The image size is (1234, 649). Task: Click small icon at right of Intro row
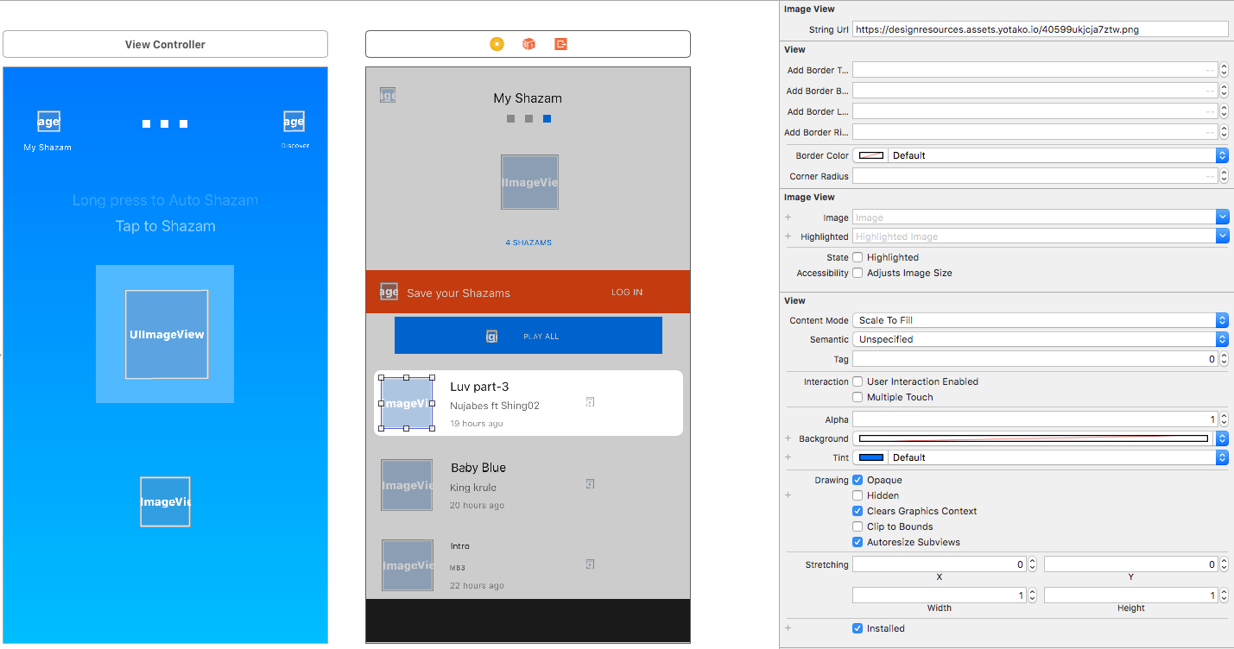point(590,564)
